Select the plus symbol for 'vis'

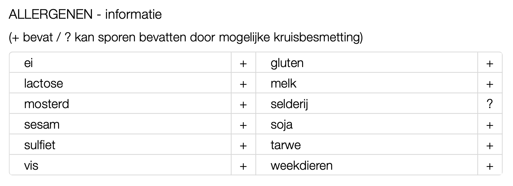(243, 166)
